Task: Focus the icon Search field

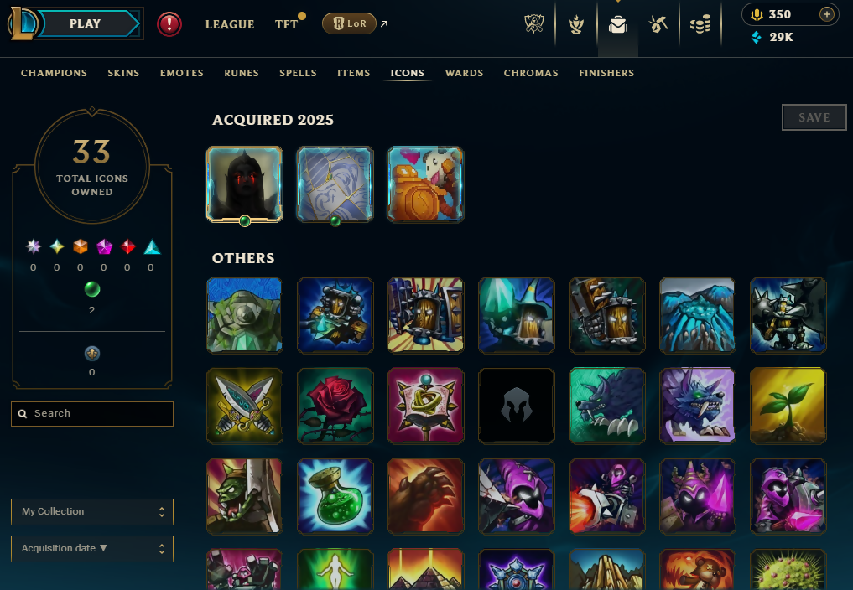Action: (x=92, y=414)
